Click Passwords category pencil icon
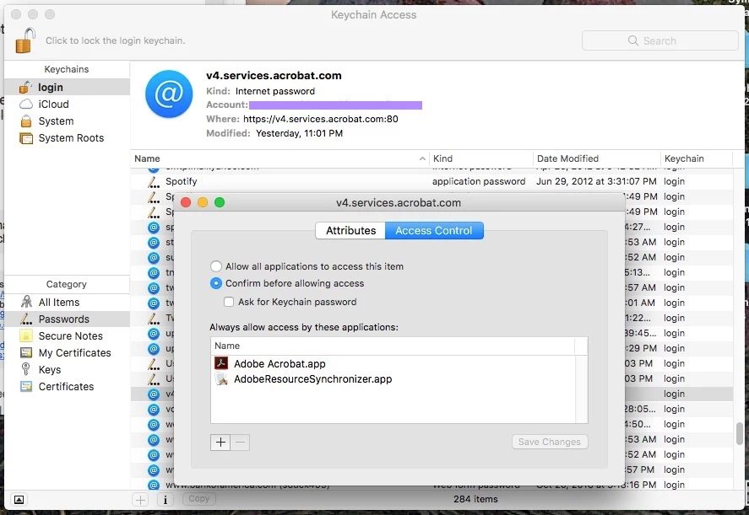This screenshot has height=515, width=749. coord(26,319)
